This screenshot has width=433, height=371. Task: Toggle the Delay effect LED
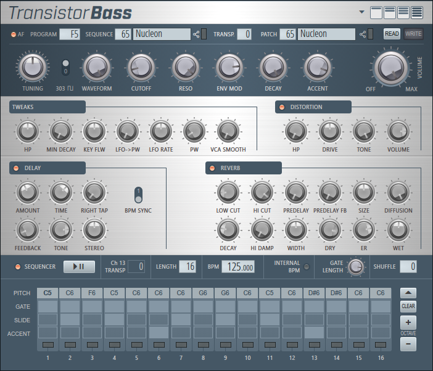tap(17, 168)
